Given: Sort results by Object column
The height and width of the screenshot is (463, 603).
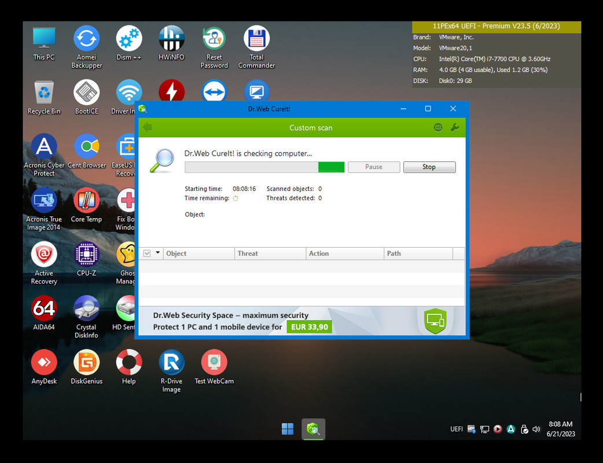Looking at the screenshot, I should (199, 253).
